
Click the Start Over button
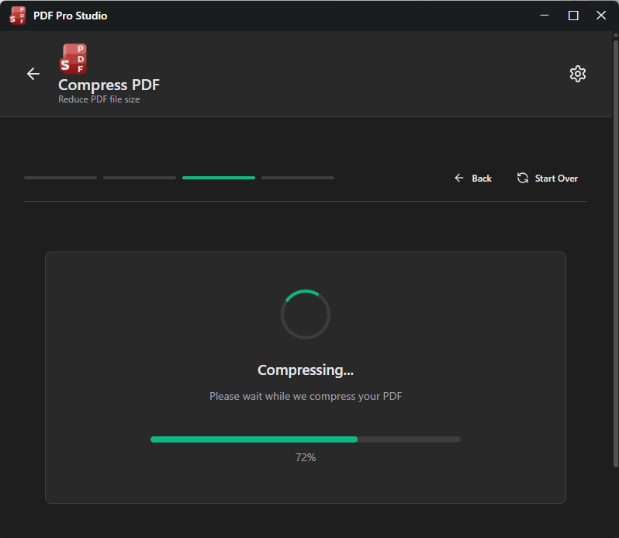(x=547, y=178)
